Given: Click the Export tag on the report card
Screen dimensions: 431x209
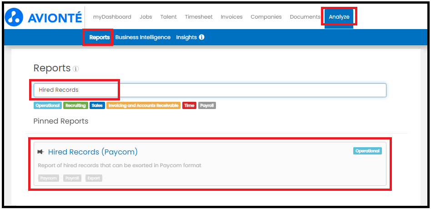Looking at the screenshot, I should point(94,178).
